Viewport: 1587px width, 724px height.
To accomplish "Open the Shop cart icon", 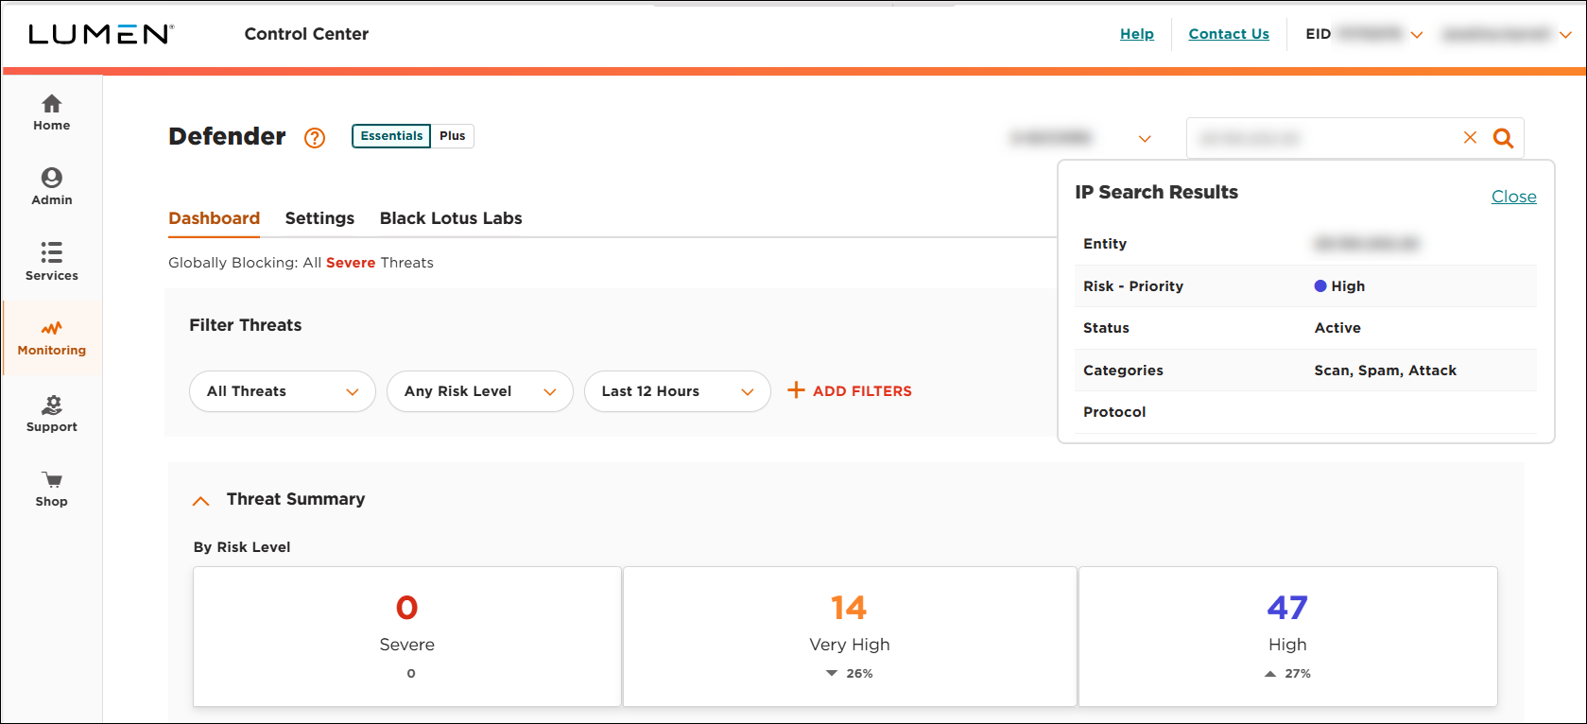I will pyautogui.click(x=52, y=480).
